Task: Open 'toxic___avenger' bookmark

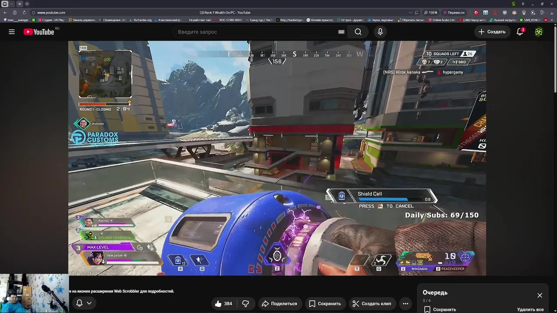Action: click(x=16, y=20)
